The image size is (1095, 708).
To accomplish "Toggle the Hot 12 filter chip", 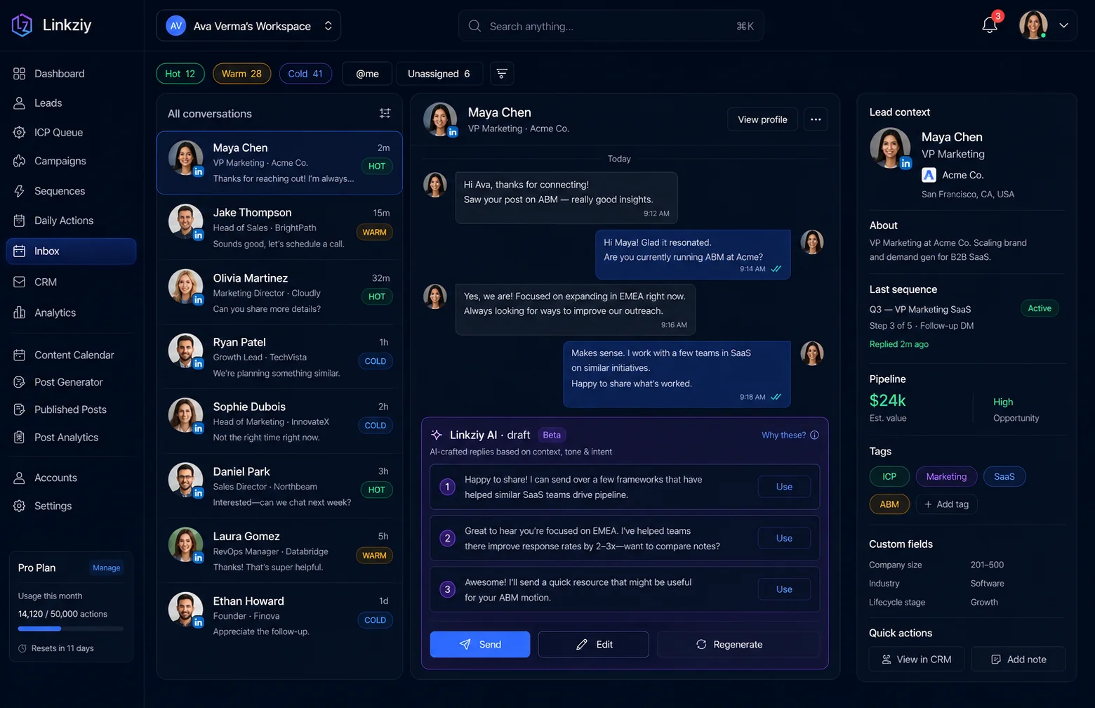I will coord(180,74).
